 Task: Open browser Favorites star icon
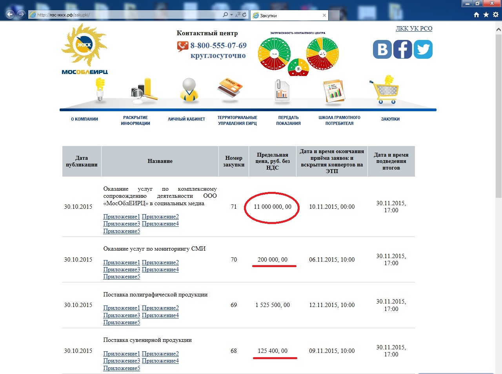coord(486,15)
